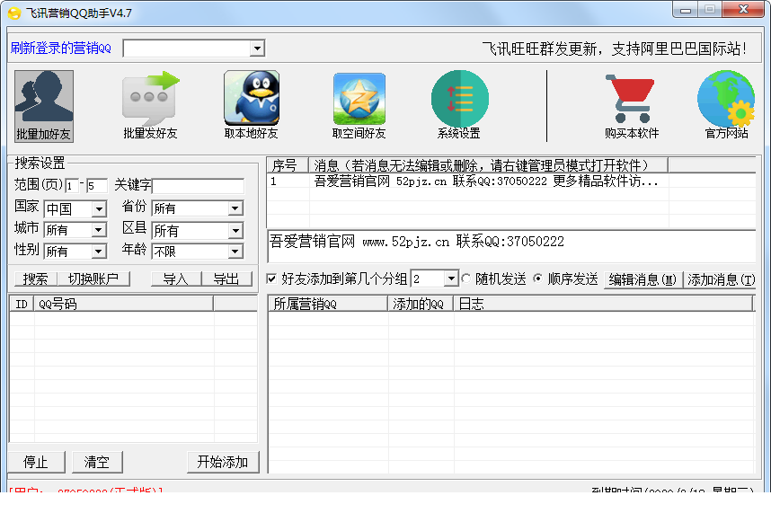This screenshot has width=771, height=513.
Task: Click the message text edit box
Action: pyautogui.click(x=511, y=246)
